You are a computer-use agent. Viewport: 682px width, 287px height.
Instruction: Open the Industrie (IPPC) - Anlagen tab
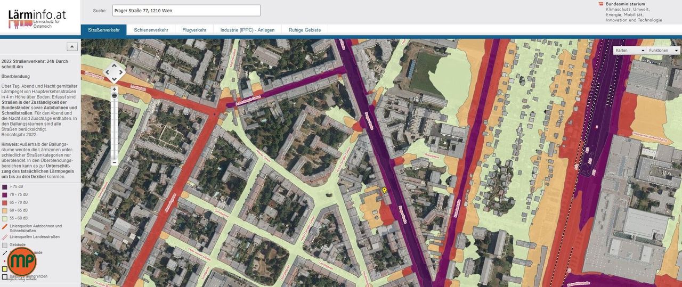click(247, 30)
